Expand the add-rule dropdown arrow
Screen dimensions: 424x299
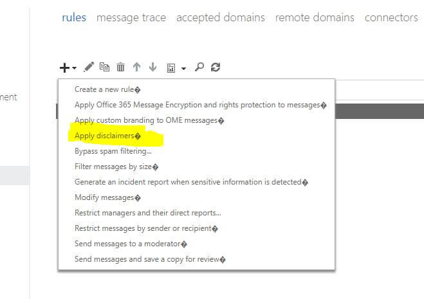click(75, 68)
